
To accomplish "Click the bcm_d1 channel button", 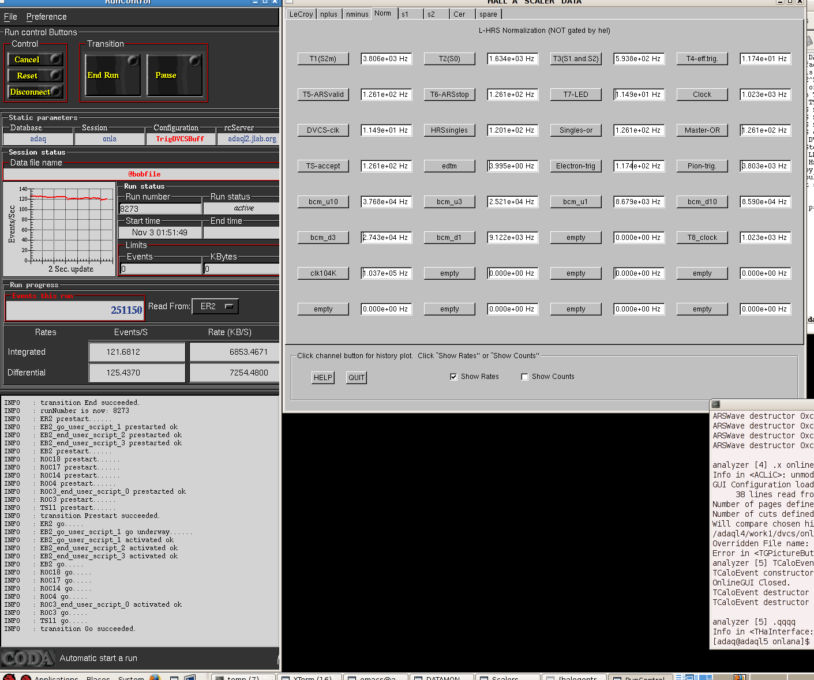I will [x=449, y=238].
